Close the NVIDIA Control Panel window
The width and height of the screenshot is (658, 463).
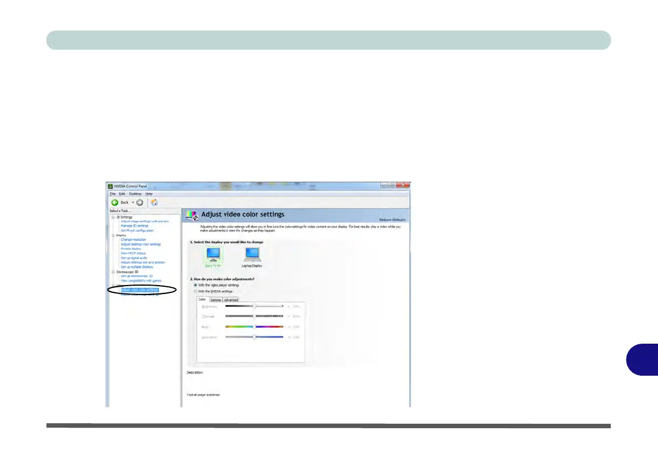pyautogui.click(x=403, y=185)
